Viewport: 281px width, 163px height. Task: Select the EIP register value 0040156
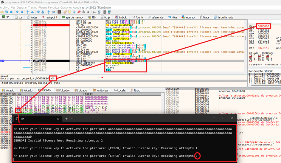pos(263,48)
